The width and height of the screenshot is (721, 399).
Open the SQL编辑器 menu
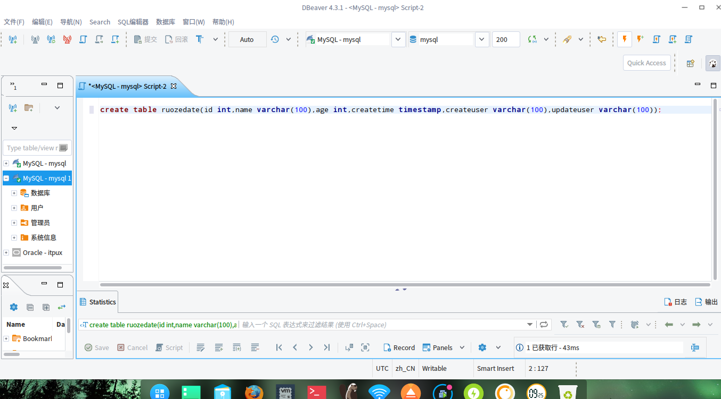pyautogui.click(x=133, y=22)
